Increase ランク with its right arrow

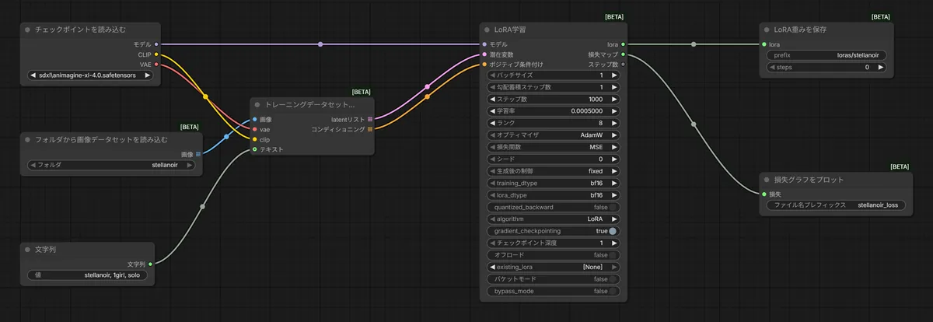tap(615, 124)
